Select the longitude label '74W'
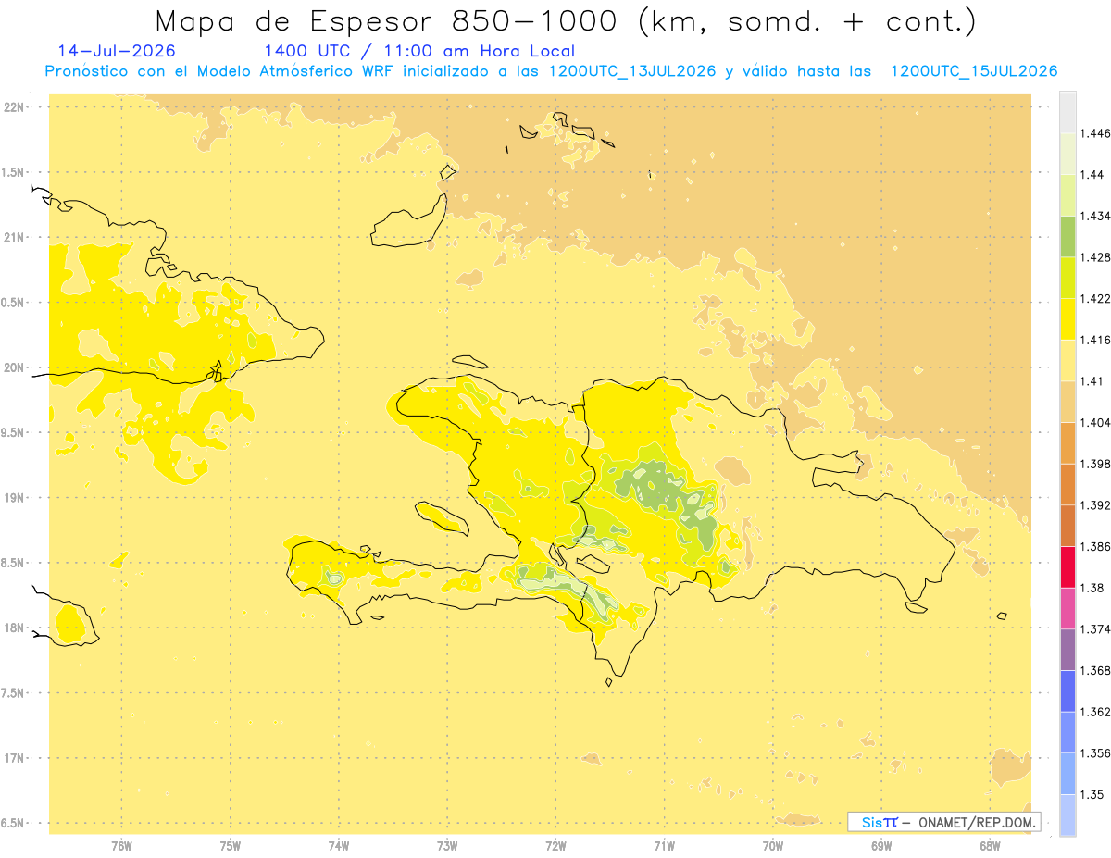The height and width of the screenshot is (858, 1111). [339, 846]
